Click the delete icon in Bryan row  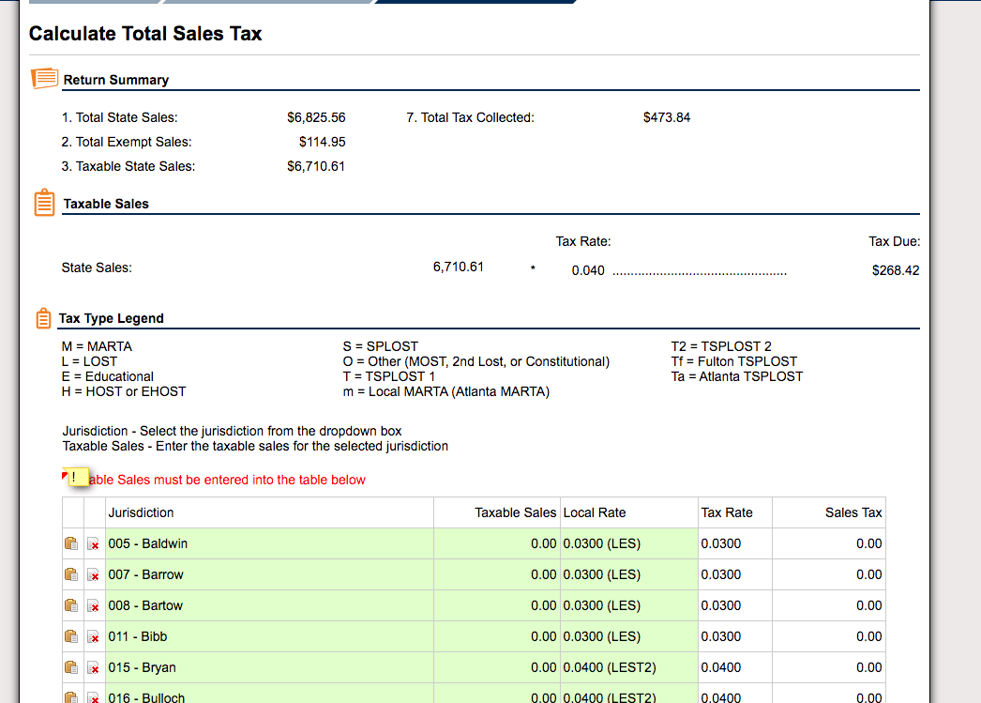tap(93, 668)
